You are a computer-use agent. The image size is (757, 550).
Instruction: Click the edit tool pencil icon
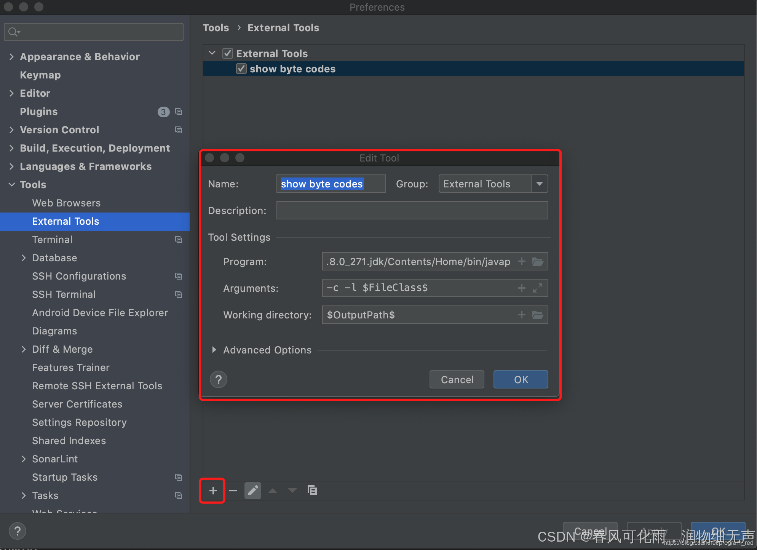253,491
